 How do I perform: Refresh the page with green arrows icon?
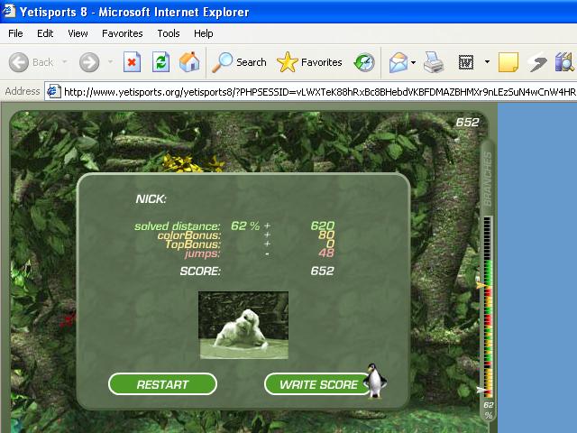[x=160, y=62]
